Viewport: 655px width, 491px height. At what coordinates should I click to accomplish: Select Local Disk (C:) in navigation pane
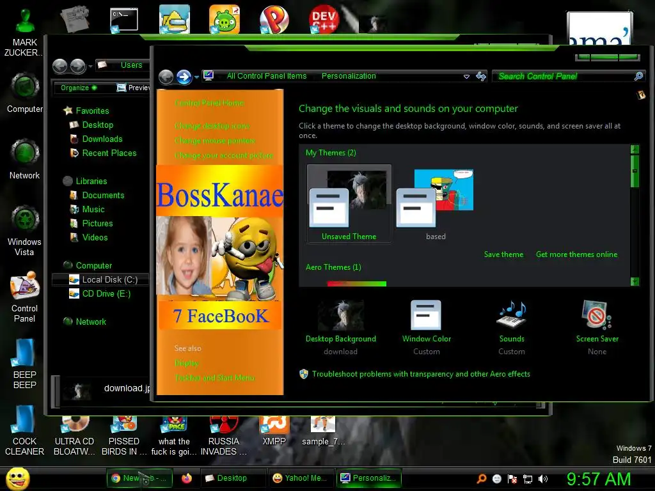[x=100, y=279]
